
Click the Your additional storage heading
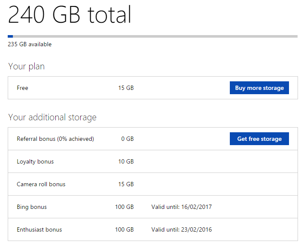pos(52,117)
